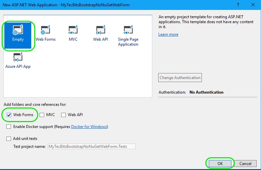
Task: Click the Single Page Application label text
Action: point(128,42)
